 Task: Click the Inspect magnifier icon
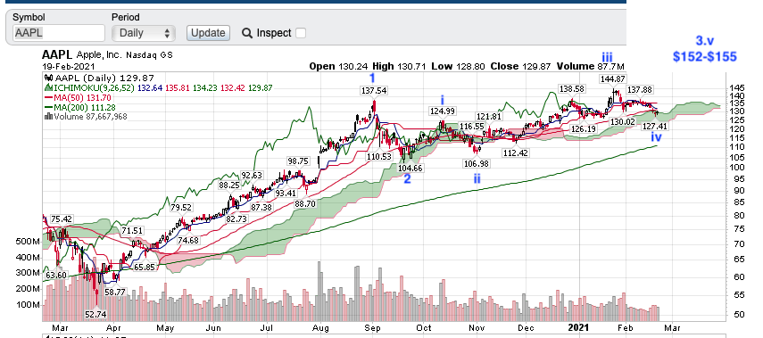click(246, 33)
